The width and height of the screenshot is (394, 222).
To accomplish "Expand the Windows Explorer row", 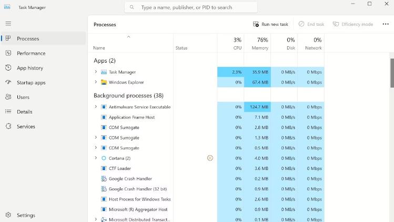I will pyautogui.click(x=96, y=82).
